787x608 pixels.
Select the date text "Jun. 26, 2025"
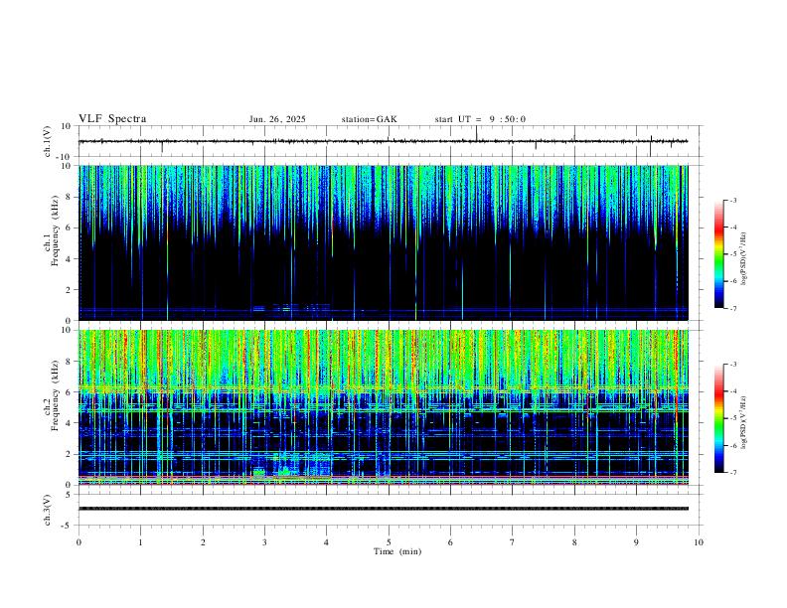pyautogui.click(x=277, y=119)
